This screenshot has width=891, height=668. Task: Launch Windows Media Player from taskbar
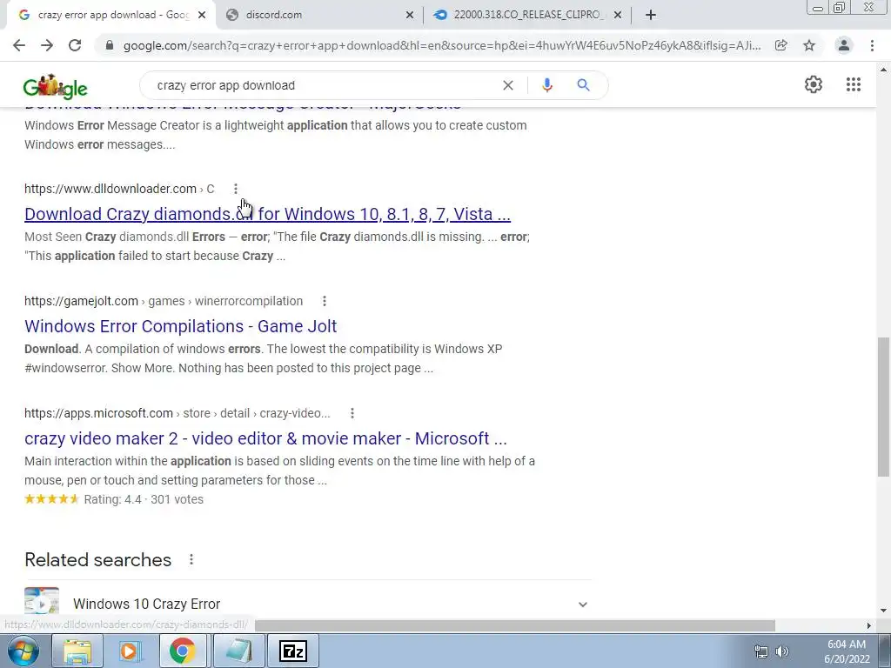click(x=130, y=651)
